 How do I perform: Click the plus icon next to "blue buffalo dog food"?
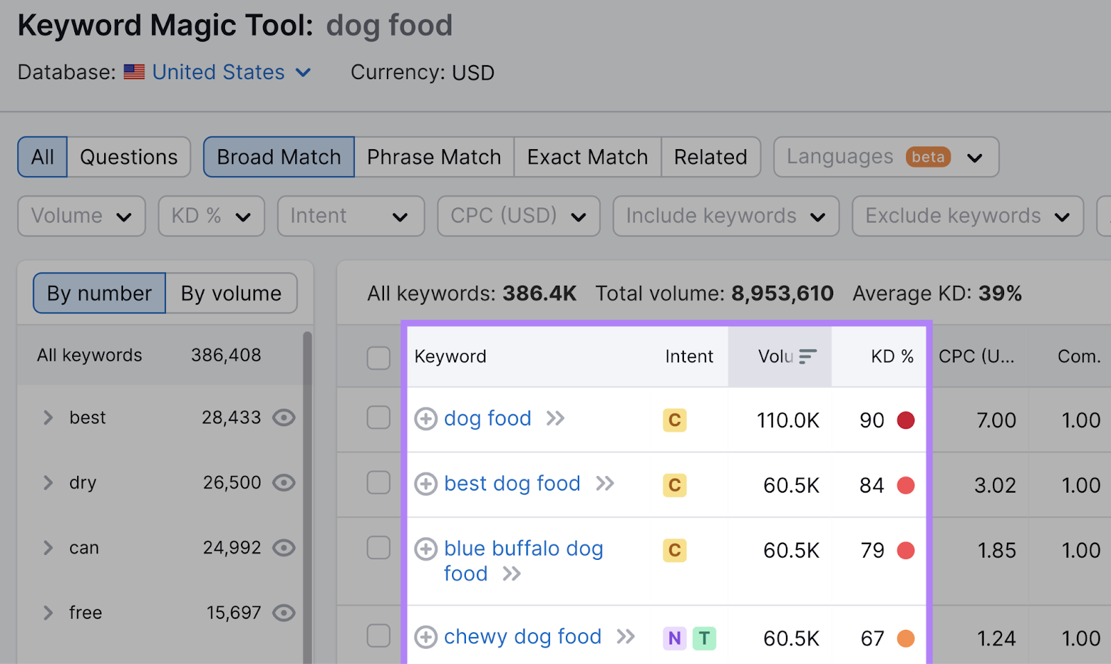click(426, 549)
